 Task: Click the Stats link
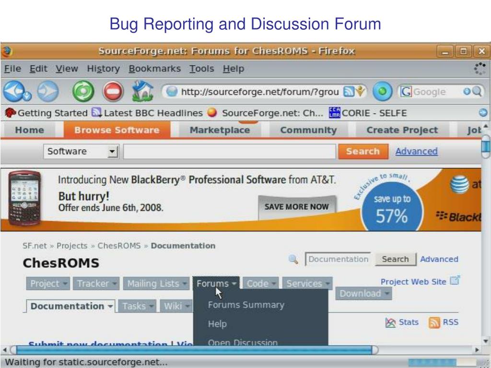click(x=409, y=322)
